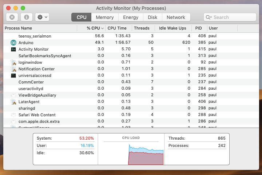Viewport: 262px width, 175px height.
Task: Select the useractivityd process row
Action: coord(131,89)
